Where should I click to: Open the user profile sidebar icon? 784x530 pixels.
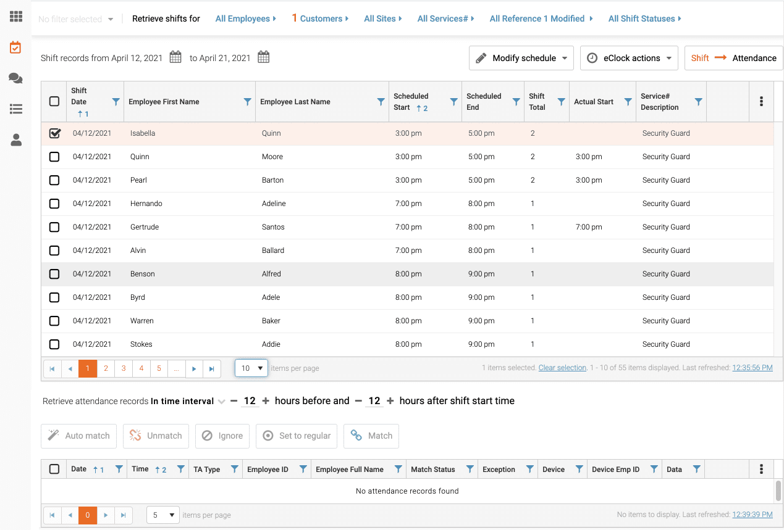[x=16, y=140]
